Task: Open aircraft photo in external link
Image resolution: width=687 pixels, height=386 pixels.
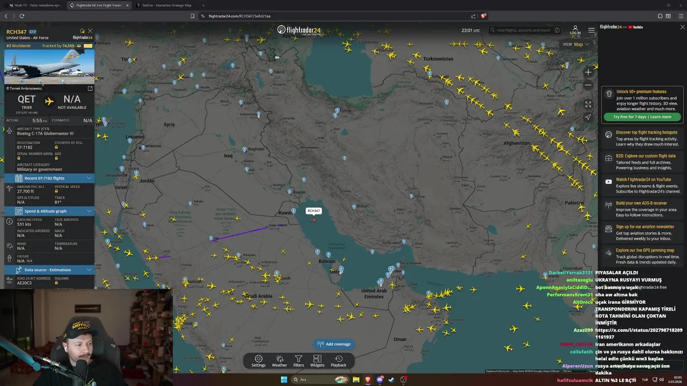Action: click(x=90, y=88)
